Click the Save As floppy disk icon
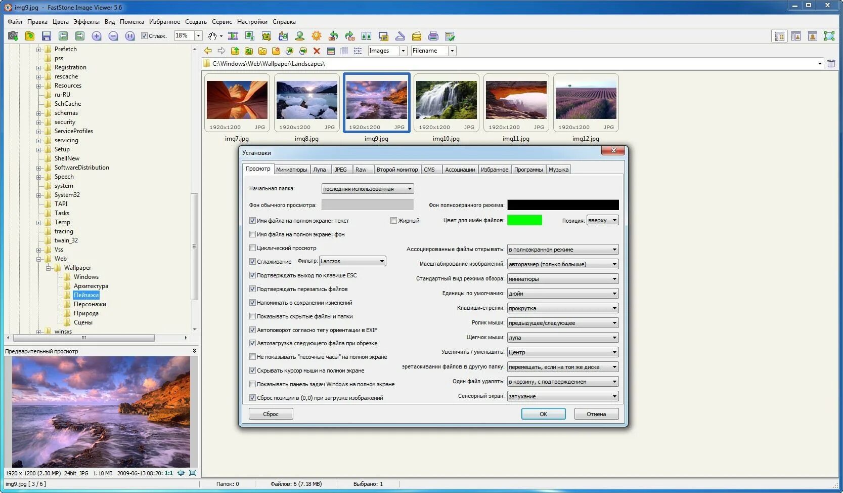The image size is (843, 493). [47, 36]
